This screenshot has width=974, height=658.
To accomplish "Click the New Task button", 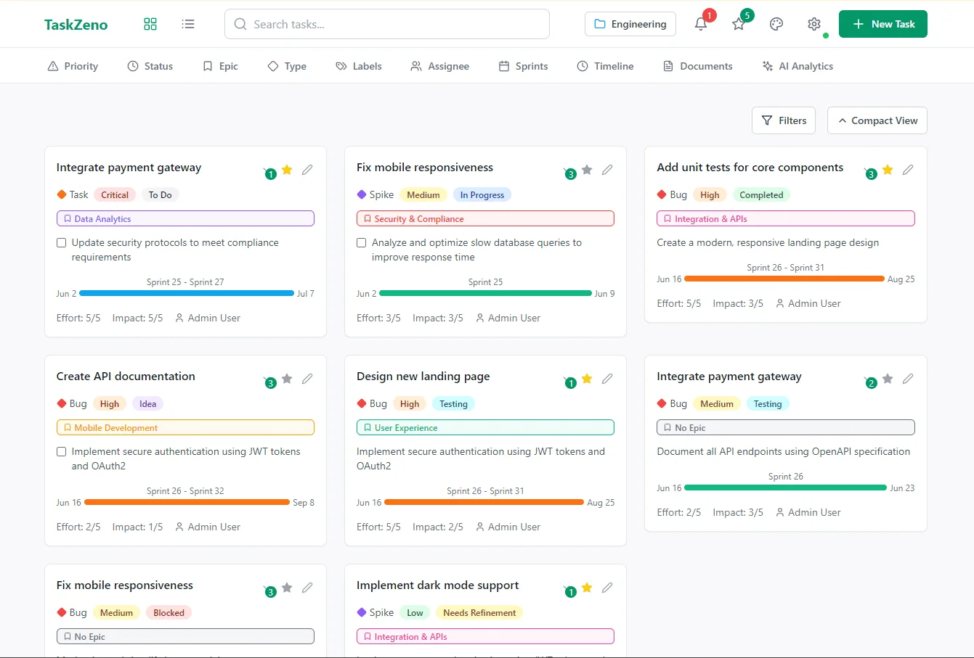I will point(882,24).
